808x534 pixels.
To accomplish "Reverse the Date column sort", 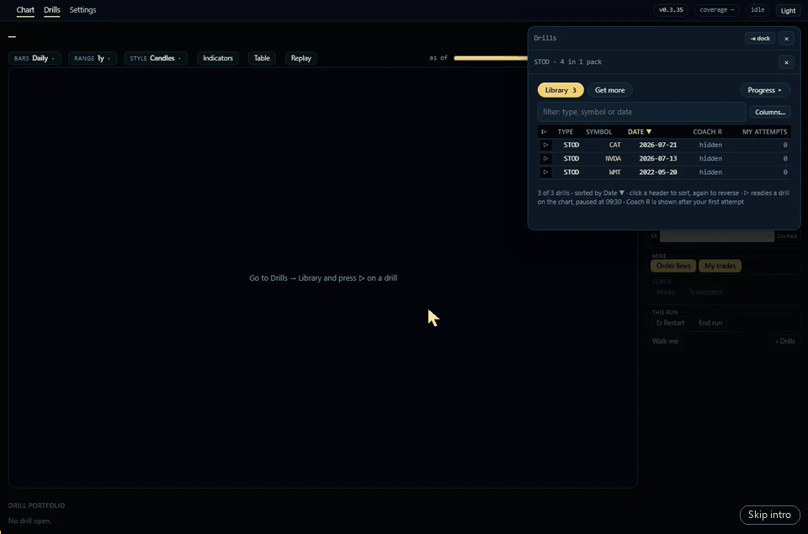I will (x=640, y=132).
